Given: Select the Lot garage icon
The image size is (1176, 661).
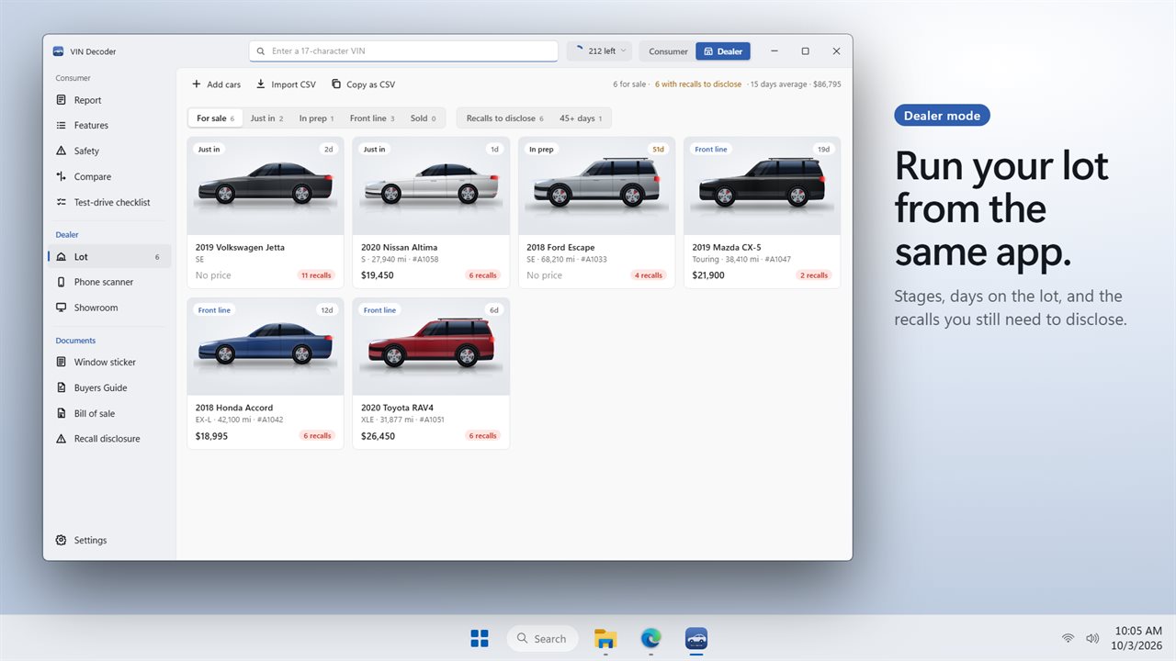Looking at the screenshot, I should coord(62,257).
